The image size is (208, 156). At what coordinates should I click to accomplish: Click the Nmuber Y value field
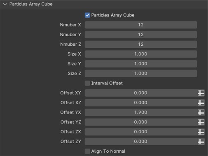tap(141, 35)
